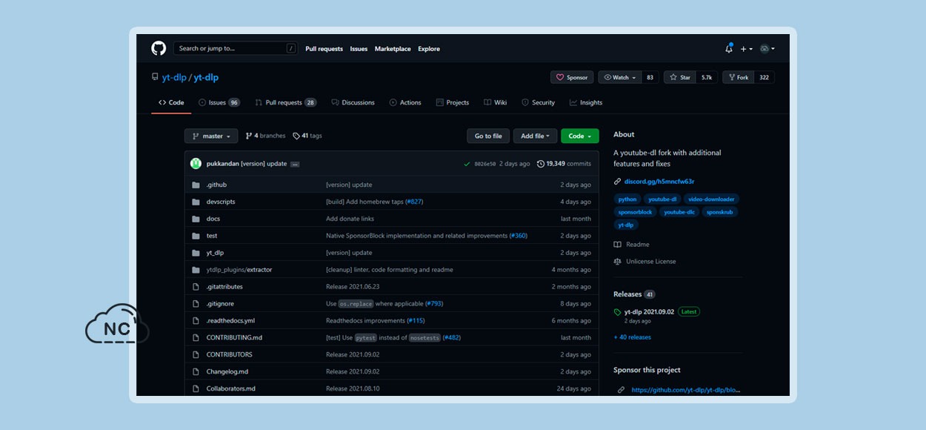The image size is (926, 430).
Task: Click the sponsorblock topic tag
Action: pyautogui.click(x=634, y=212)
